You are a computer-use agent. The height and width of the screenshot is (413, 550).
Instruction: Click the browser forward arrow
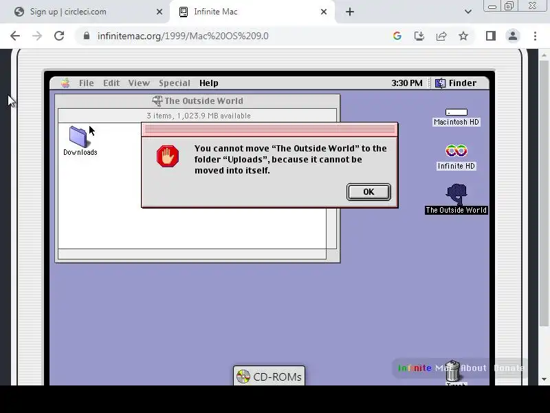coord(37,36)
